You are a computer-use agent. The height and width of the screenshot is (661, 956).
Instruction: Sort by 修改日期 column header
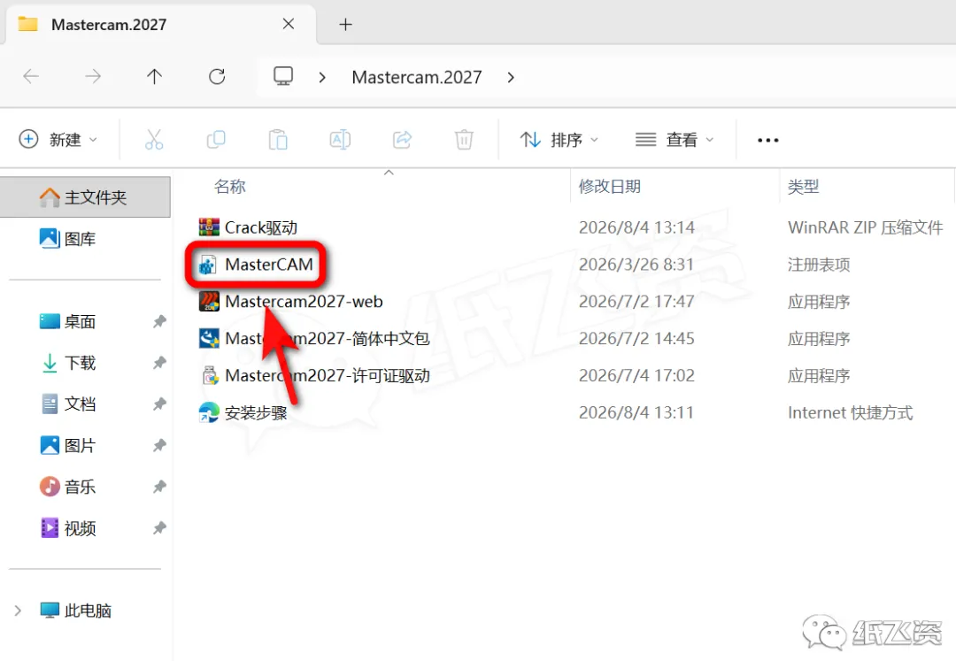[x=609, y=187]
